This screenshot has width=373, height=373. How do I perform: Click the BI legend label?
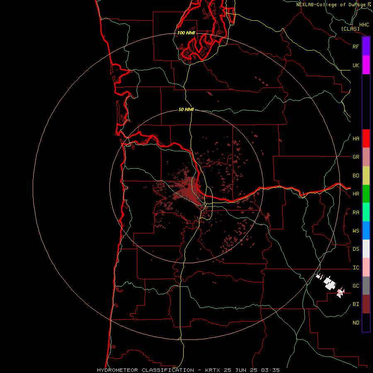[x=356, y=304]
